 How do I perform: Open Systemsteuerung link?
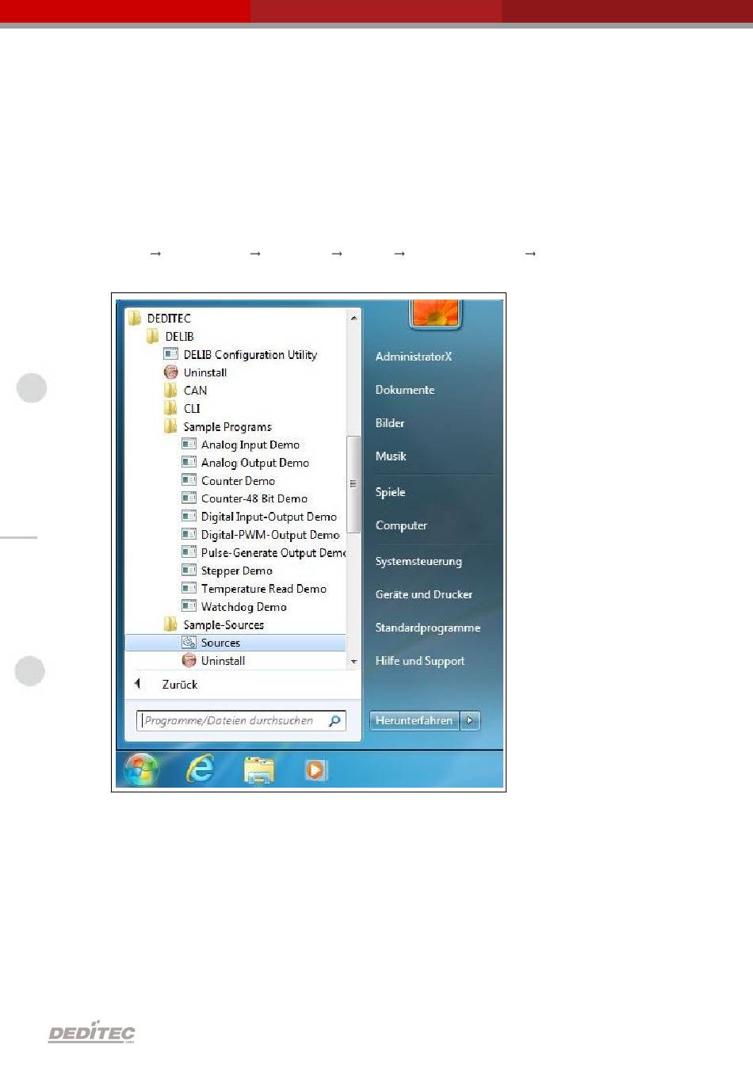(x=419, y=561)
